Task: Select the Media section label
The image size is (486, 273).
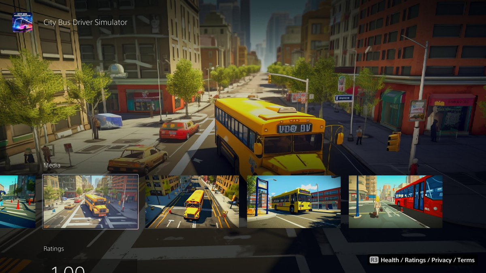Action: tap(51, 165)
